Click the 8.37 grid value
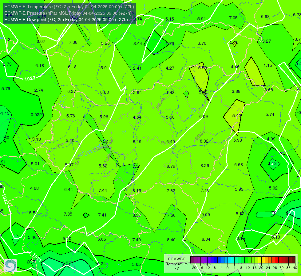The height and width of the screenshot is (276, 301). pyautogui.click(x=137, y=216)
